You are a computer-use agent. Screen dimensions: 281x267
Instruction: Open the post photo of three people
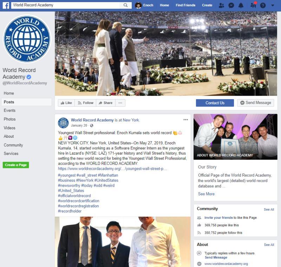[x=123, y=242]
